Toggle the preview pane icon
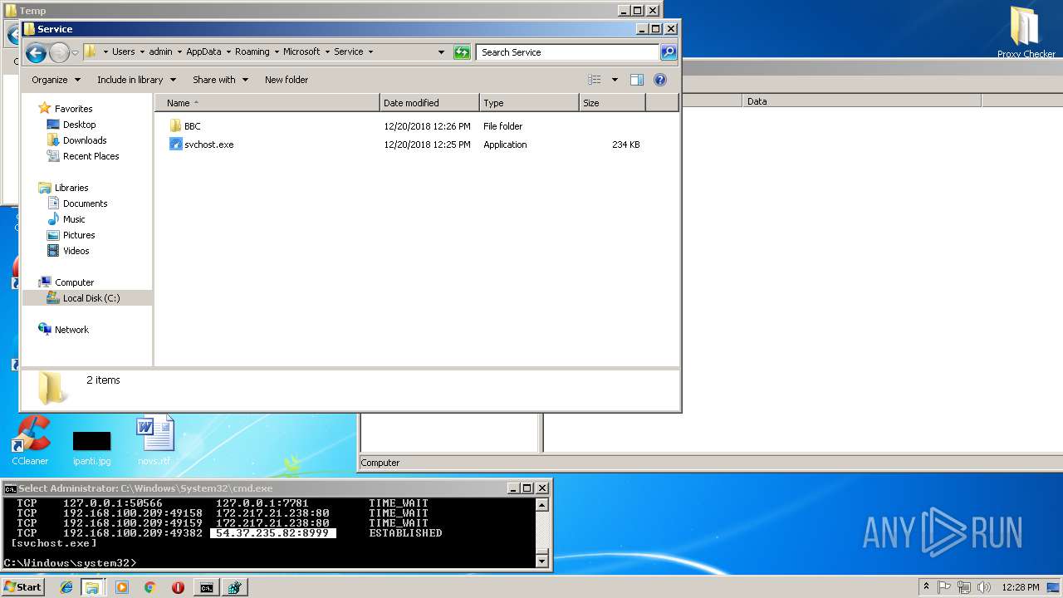Screen dimensions: 1063x598 637,80
